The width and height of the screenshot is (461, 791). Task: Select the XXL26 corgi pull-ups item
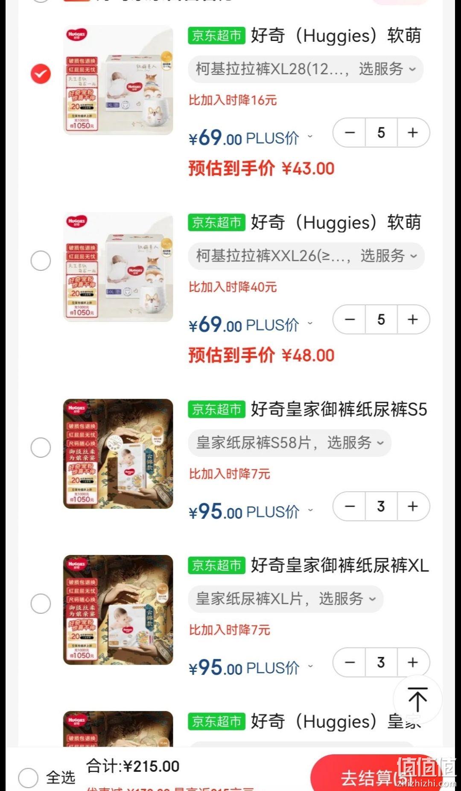click(41, 260)
